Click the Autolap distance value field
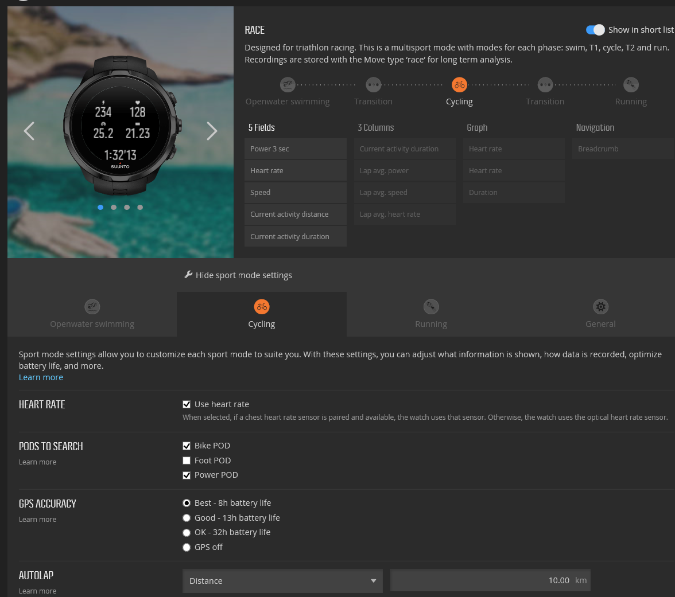Screen dimensions: 675x597 click(x=490, y=580)
